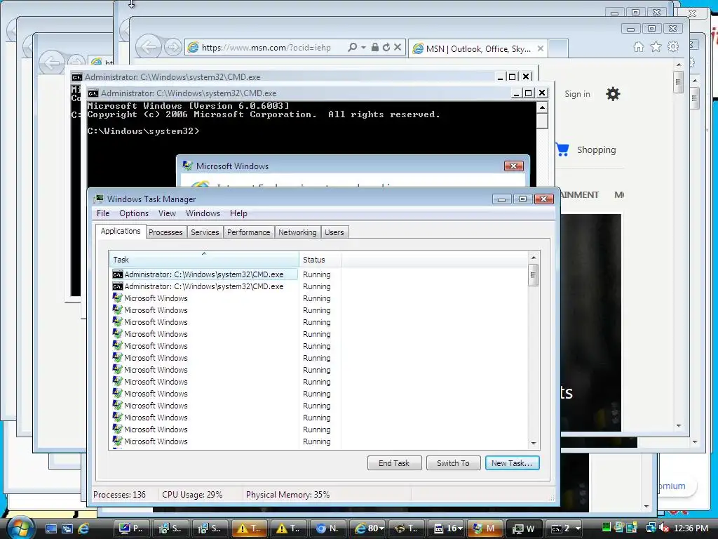Open the Shopping link on MSN
The width and height of the screenshot is (718, 539).
(596, 150)
